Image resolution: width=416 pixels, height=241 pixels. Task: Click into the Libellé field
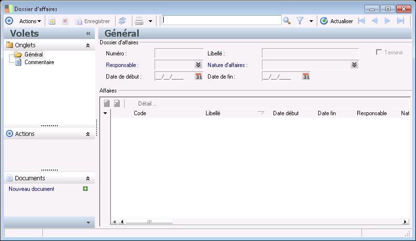click(310, 53)
